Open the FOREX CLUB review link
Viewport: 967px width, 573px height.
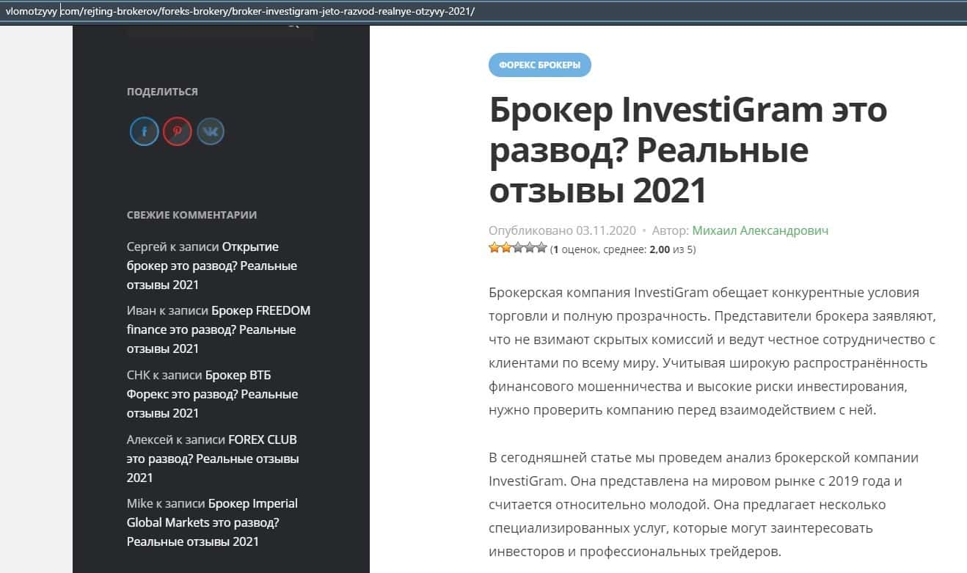pyautogui.click(x=213, y=459)
